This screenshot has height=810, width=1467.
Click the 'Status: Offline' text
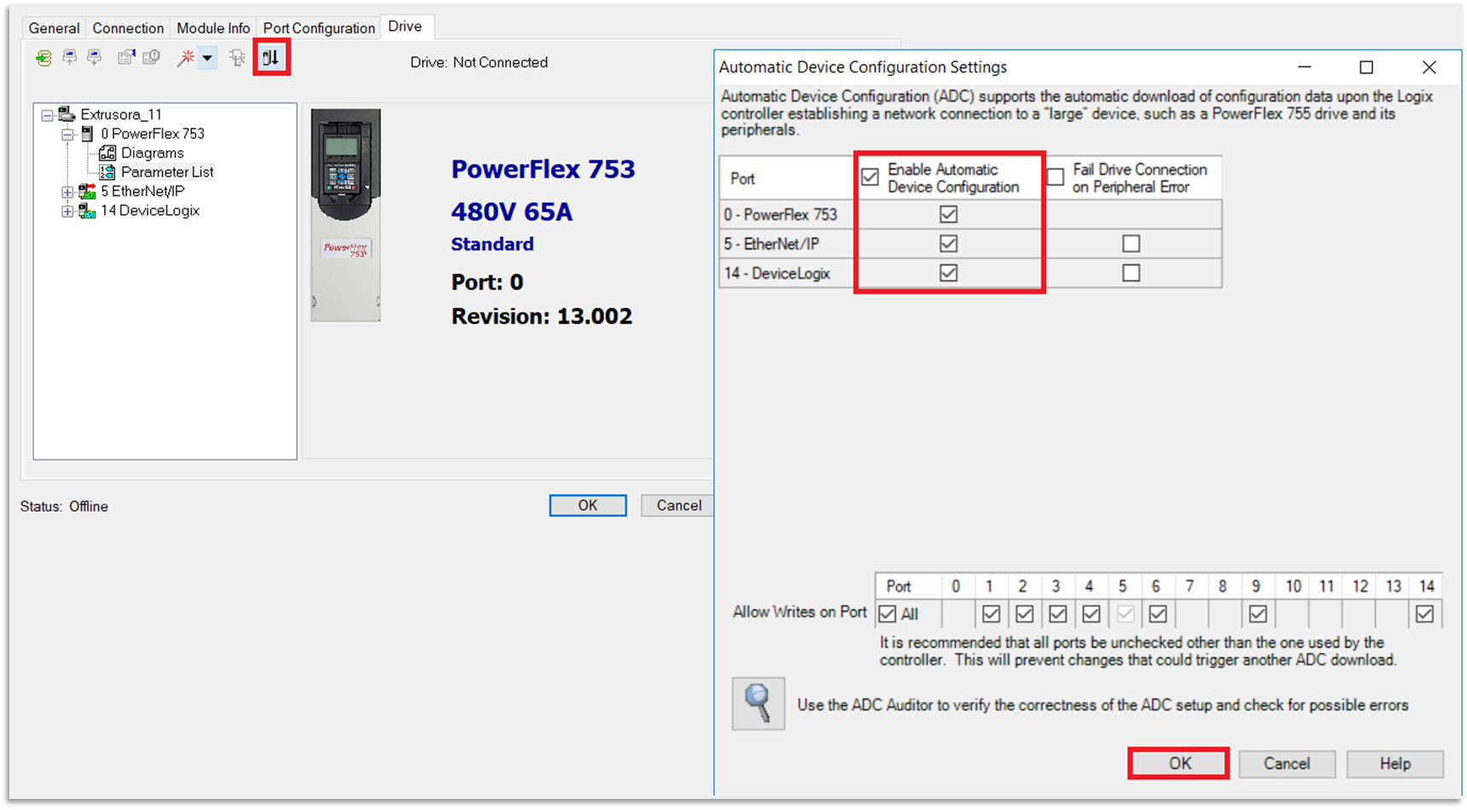point(64,506)
